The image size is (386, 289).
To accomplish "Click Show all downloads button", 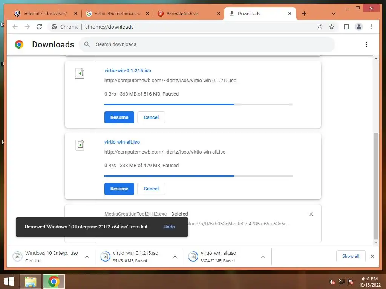I will click(x=351, y=256).
